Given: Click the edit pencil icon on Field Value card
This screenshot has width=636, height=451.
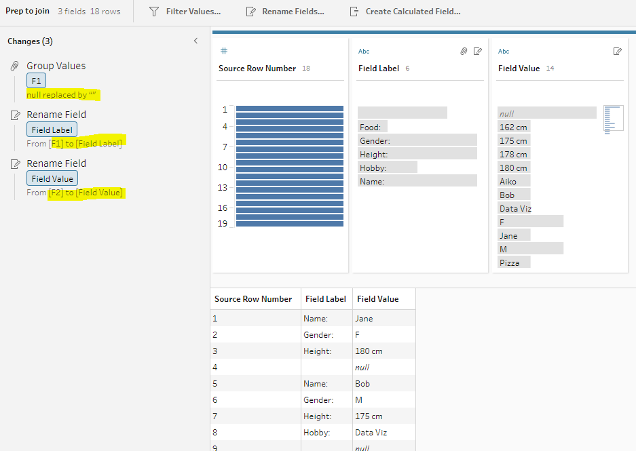Looking at the screenshot, I should [x=618, y=52].
